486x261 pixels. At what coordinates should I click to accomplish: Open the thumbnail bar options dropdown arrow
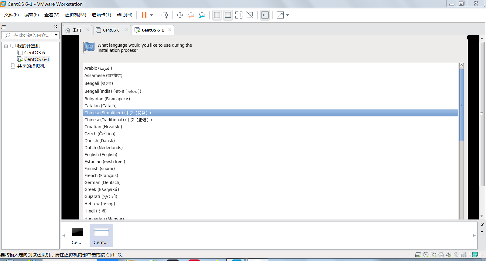[482, 232]
